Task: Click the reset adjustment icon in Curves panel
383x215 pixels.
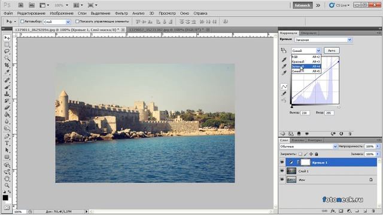Action: coord(341,134)
